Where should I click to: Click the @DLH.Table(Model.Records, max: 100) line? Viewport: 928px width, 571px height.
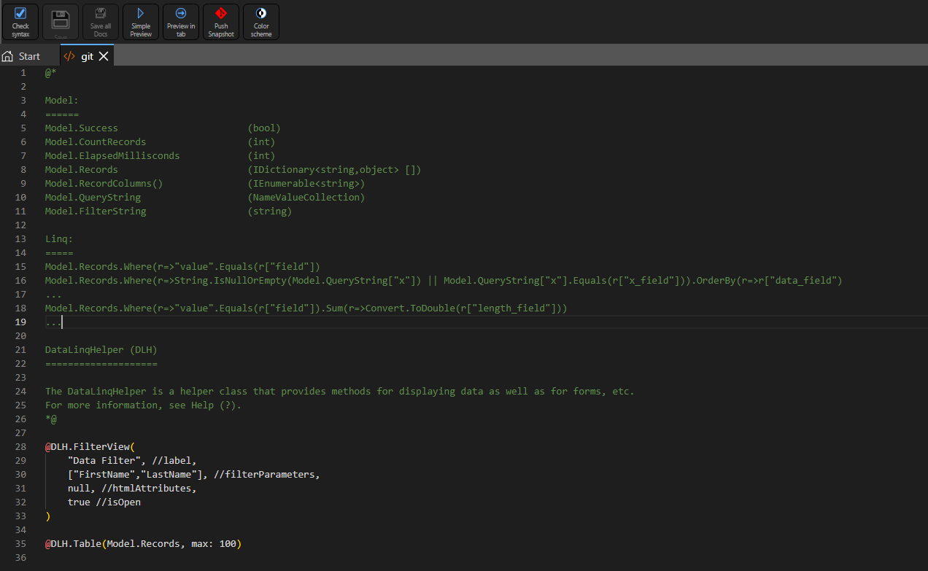[143, 543]
